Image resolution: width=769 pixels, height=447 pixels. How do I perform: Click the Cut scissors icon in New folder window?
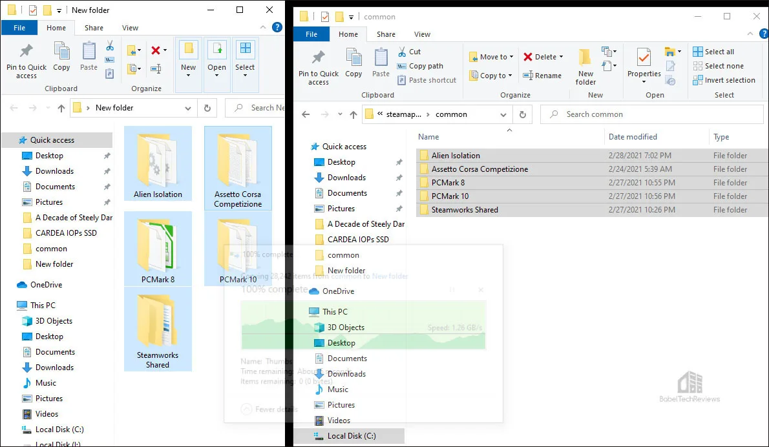pos(110,46)
